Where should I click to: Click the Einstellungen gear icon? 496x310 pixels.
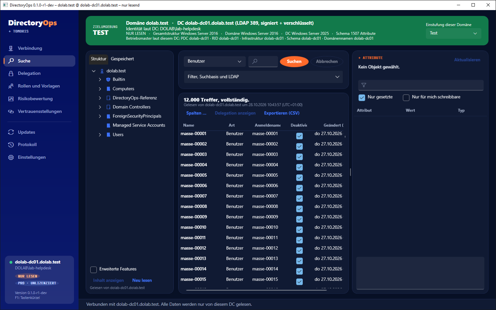pyautogui.click(x=11, y=157)
